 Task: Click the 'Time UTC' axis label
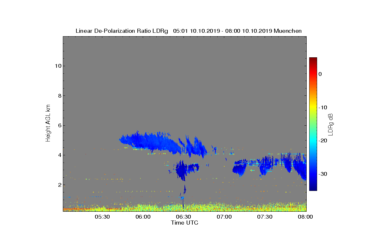coord(184,223)
